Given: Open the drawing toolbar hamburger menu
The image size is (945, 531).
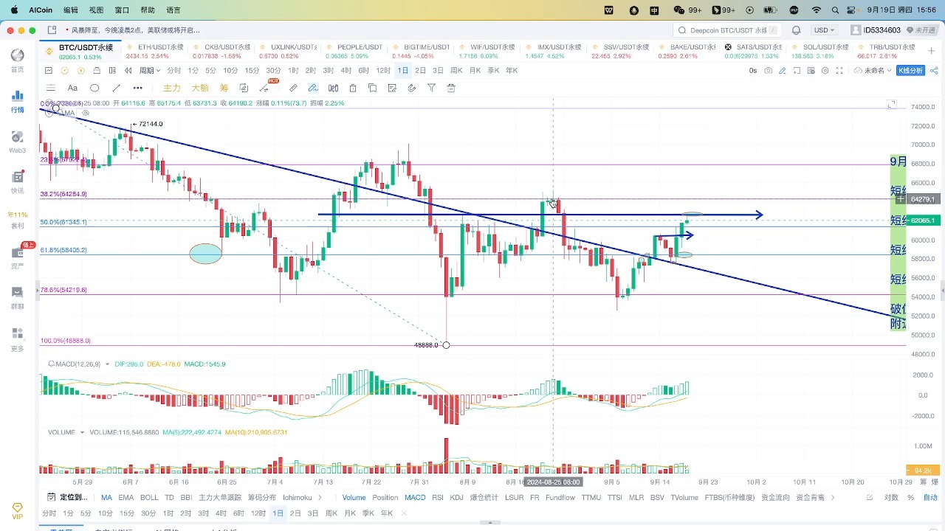Looking at the screenshot, I should coord(51,88).
